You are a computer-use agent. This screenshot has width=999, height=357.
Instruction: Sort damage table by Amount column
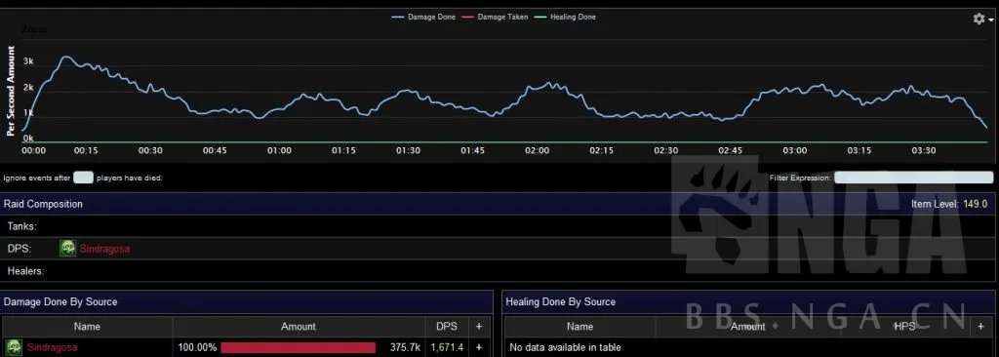[299, 327]
